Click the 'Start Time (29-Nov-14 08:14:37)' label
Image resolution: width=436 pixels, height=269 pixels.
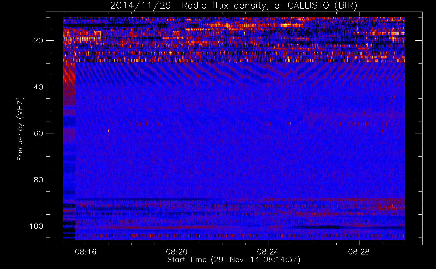coord(234,260)
